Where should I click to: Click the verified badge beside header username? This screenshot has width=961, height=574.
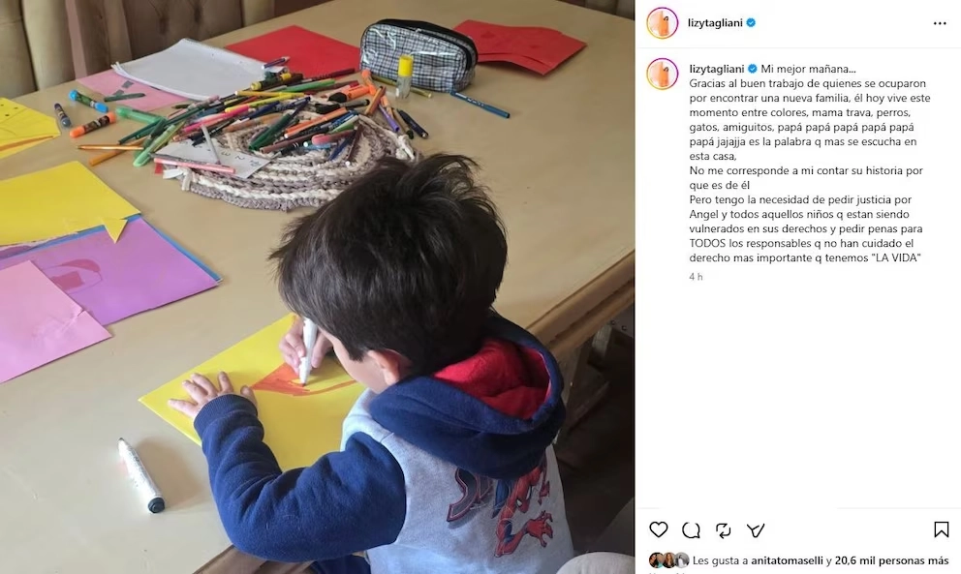tap(751, 22)
